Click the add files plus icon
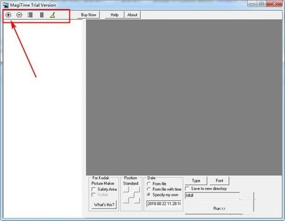 [8, 15]
